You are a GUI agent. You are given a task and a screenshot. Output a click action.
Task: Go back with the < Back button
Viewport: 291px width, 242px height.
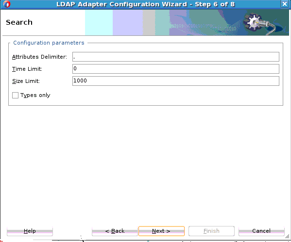click(x=115, y=231)
